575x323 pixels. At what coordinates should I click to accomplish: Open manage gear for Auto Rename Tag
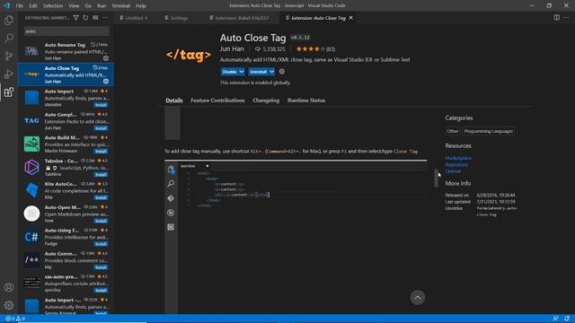106,58
